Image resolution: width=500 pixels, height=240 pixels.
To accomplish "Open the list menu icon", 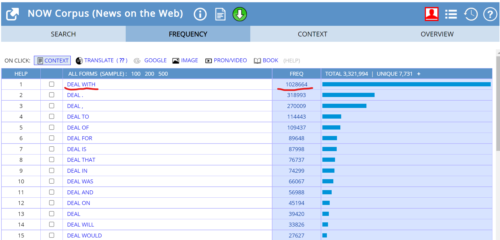I will (451, 14).
